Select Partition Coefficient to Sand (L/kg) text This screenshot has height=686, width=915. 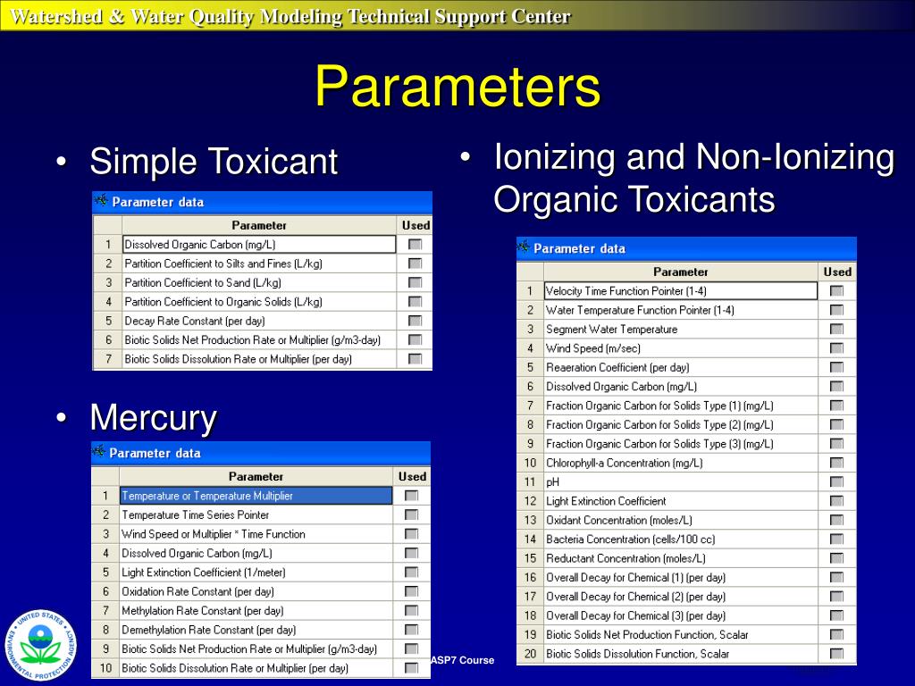tap(203, 282)
